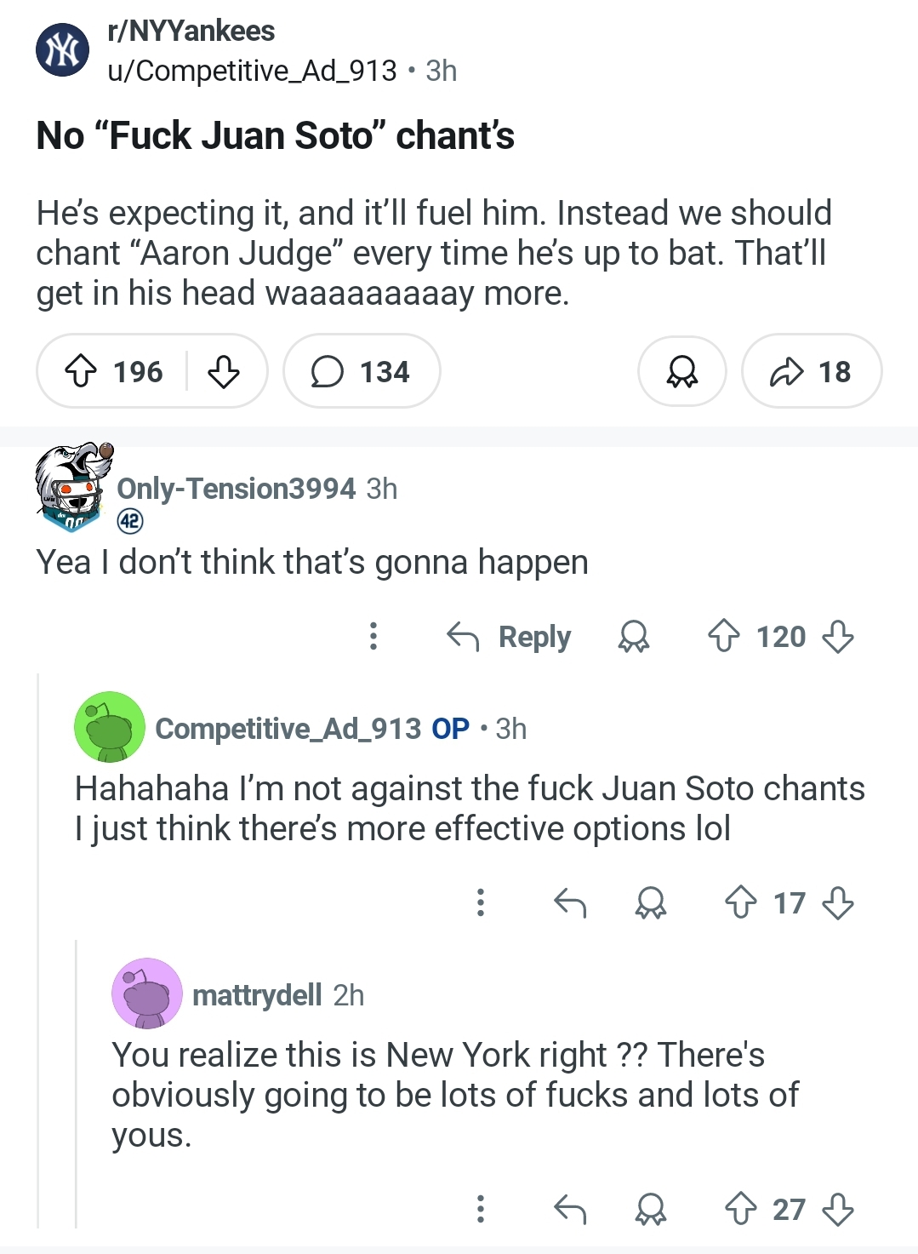918x1254 pixels.
Task: Open overflow menu on OP's reply comment
Action: coord(481,902)
